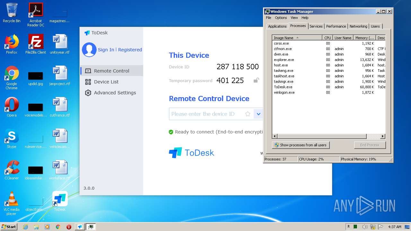Image resolution: width=411 pixels, height=231 pixels.
Task: Open Recycle Bin desktop icon
Action: [x=12, y=13]
